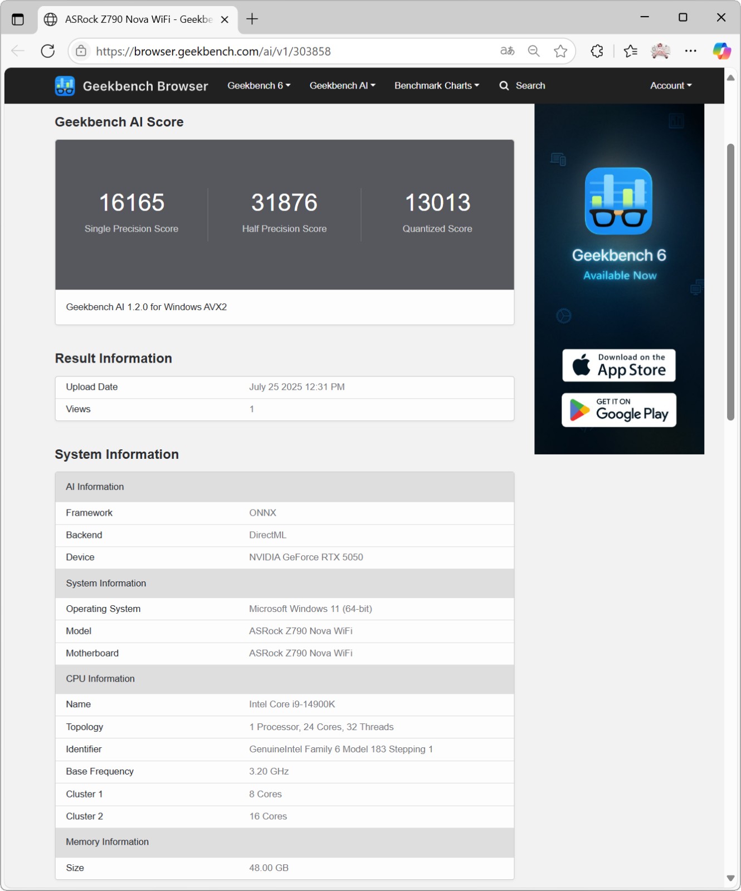Click the Memory Information section header
The width and height of the screenshot is (741, 891).
coord(285,843)
